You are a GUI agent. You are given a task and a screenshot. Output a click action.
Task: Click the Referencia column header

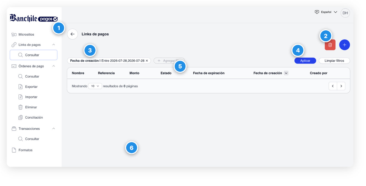106,73
